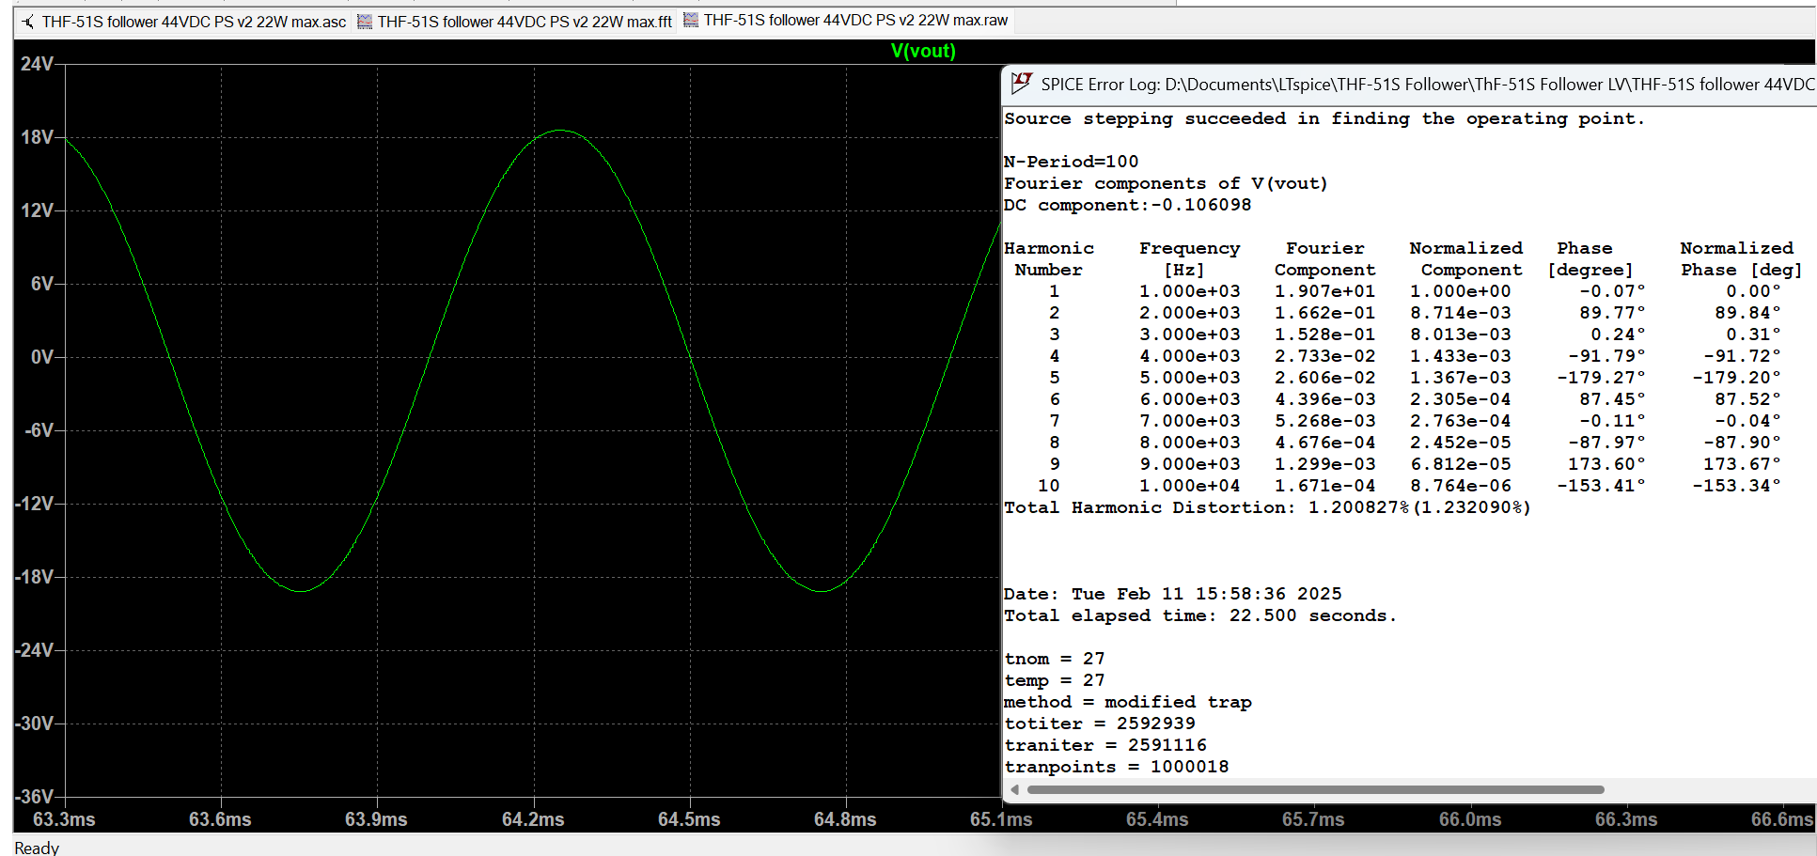1817x856 pixels.
Task: Click the DC component value line
Action: tap(1127, 205)
